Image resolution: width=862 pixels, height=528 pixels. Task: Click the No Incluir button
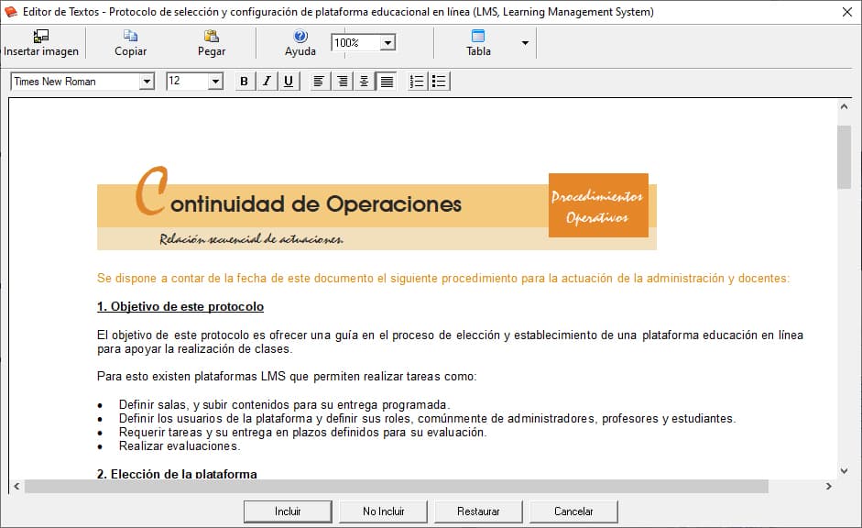383,511
